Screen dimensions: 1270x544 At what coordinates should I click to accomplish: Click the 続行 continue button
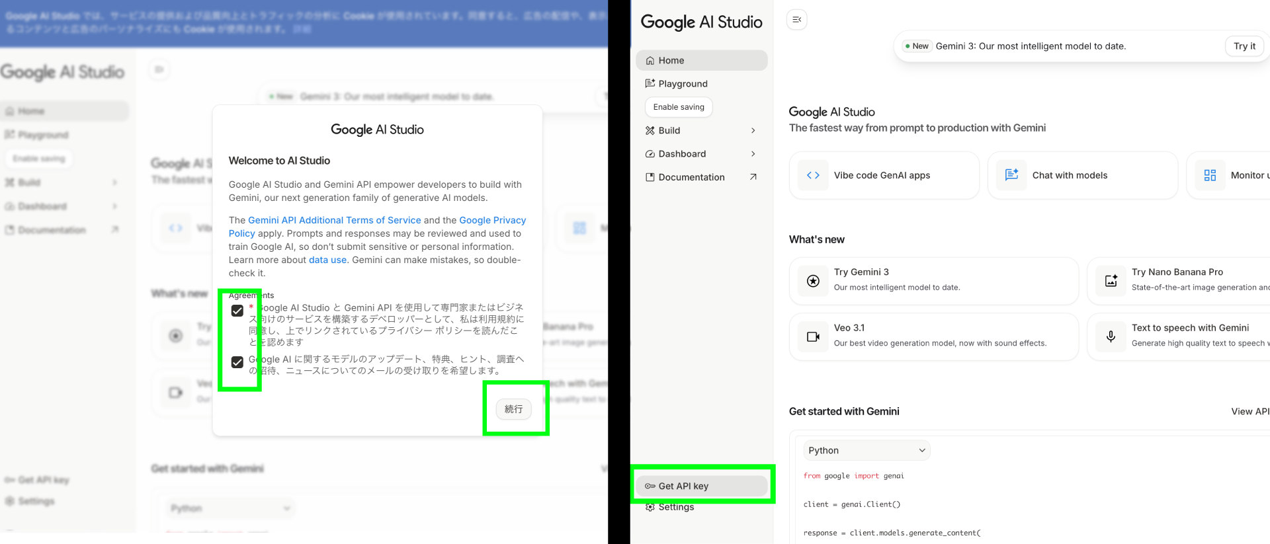513,409
